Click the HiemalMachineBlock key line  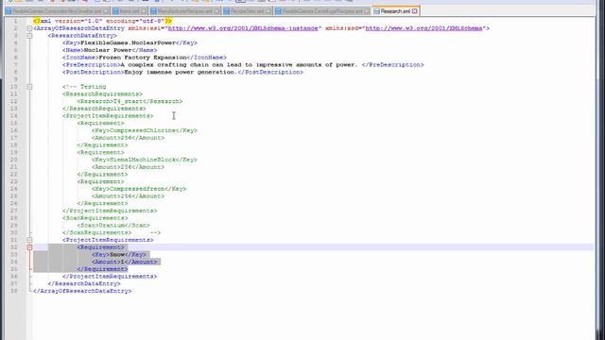[145, 160]
